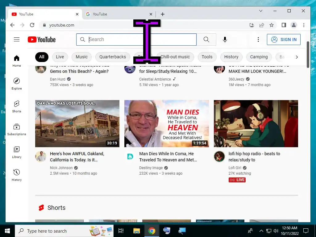Open History in the sidebar
This screenshot has height=237, width=316.
[17, 175]
